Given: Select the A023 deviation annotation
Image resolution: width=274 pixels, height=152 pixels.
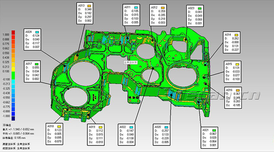Looking at the screenshot, I should (195, 16).
